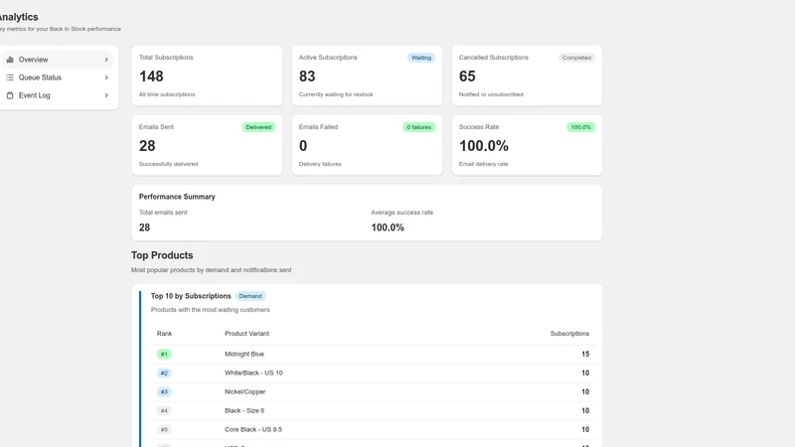Image resolution: width=795 pixels, height=447 pixels.
Task: Click the Subscriptions column header
Action: pos(569,334)
